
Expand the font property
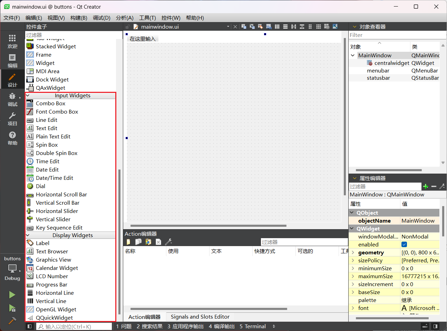click(x=353, y=308)
